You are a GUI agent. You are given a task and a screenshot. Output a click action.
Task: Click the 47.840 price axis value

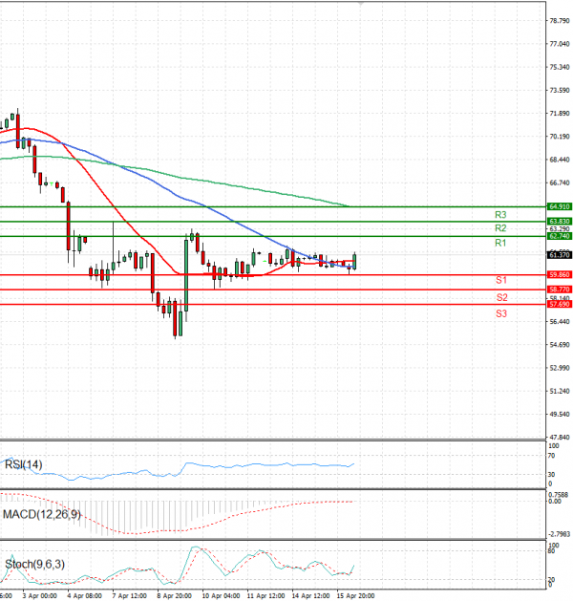click(x=560, y=438)
